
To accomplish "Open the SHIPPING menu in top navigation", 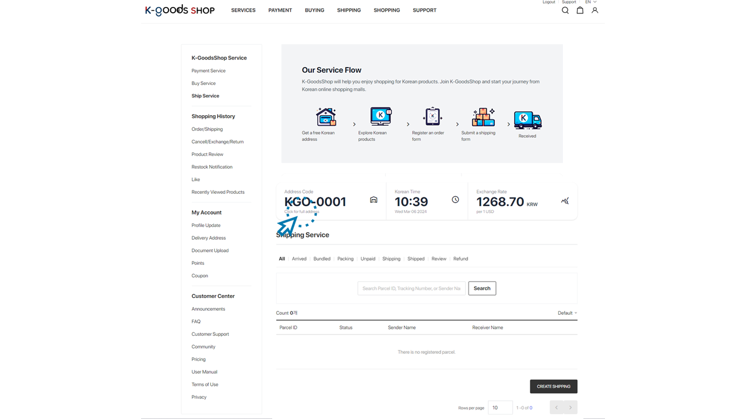I will tap(349, 10).
